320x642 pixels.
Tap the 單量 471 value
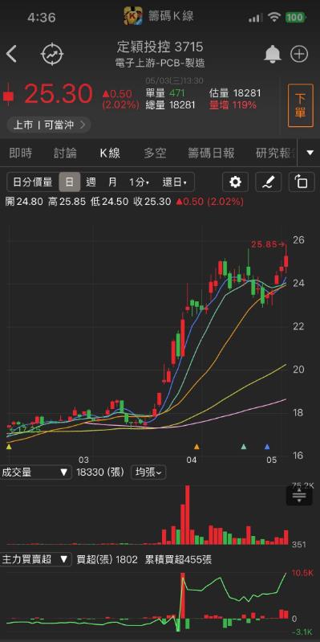point(165,93)
